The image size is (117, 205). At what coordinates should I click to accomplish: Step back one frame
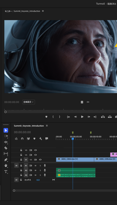pyautogui.click(x=75, y=117)
